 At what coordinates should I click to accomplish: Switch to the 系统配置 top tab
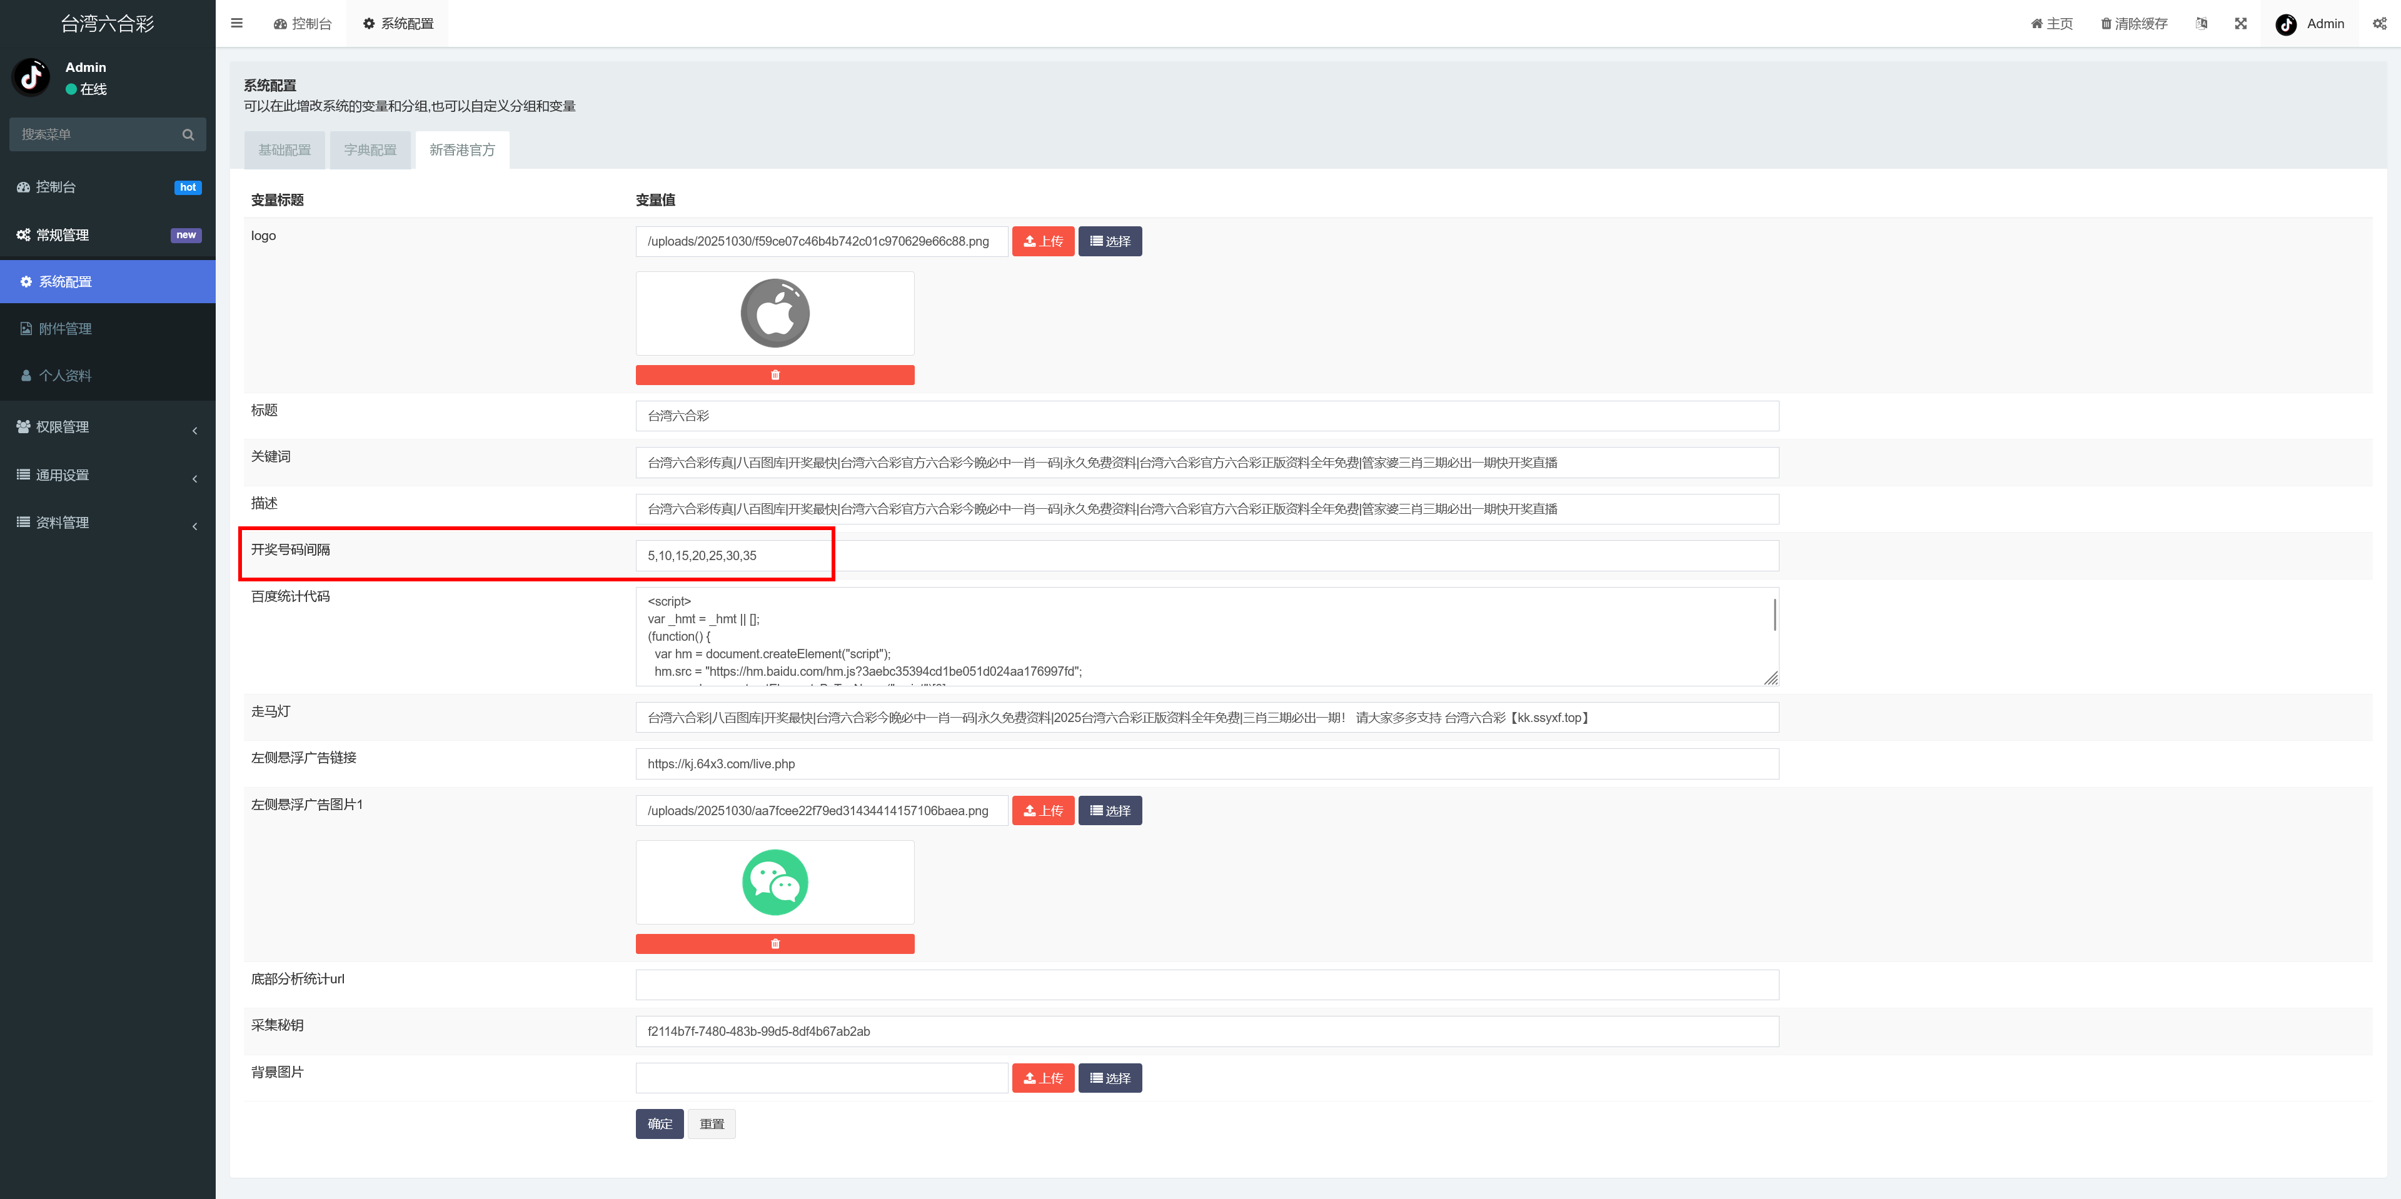[x=398, y=23]
